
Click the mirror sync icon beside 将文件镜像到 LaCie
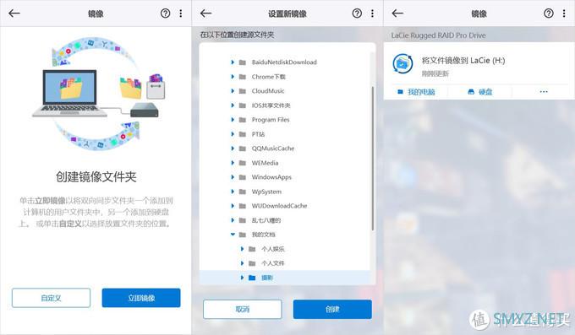pyautogui.click(x=402, y=63)
